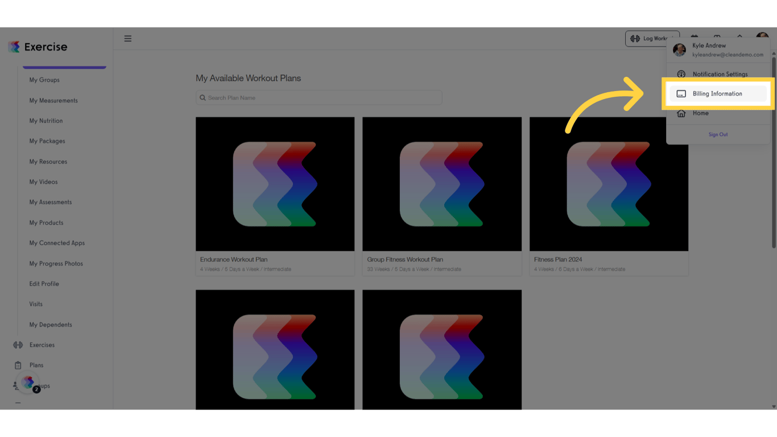This screenshot has width=777, height=437.
Task: Open Billing Information from the account menu
Action: [718, 94]
